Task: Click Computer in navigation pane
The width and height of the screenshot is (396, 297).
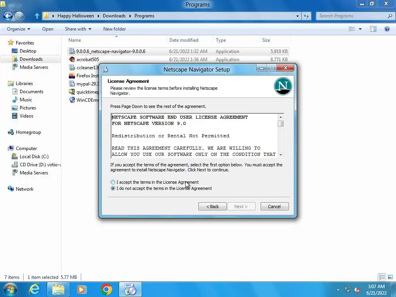Action: click(26, 148)
